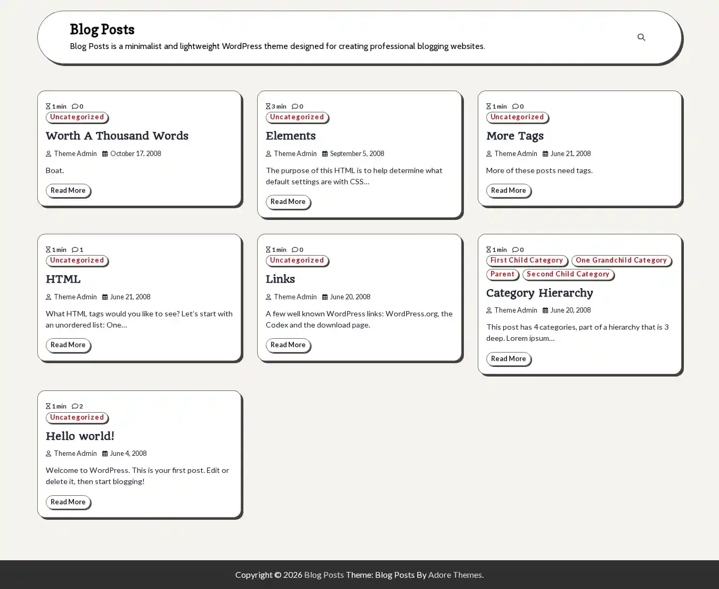This screenshot has width=719, height=589.
Task: Click calendar icon on HTML card
Action: coord(105,297)
